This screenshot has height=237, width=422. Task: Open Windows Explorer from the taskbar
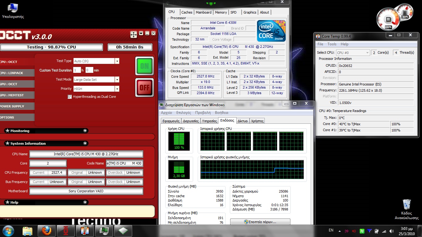click(x=27, y=231)
